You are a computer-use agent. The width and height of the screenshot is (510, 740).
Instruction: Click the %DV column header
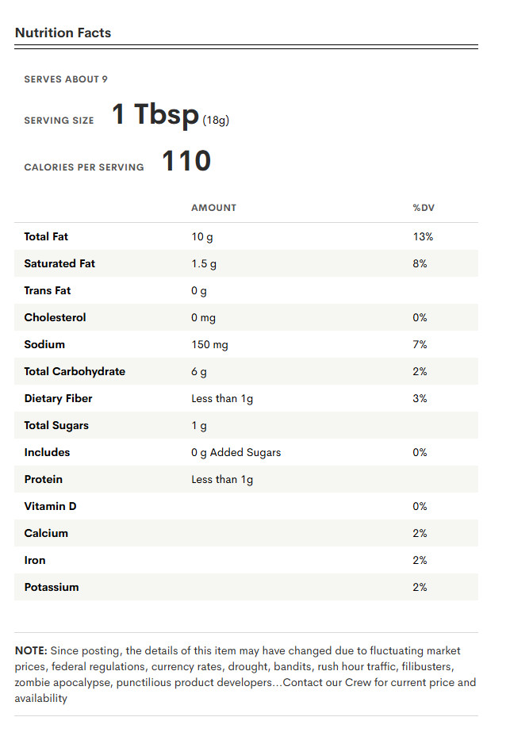pyautogui.click(x=424, y=208)
